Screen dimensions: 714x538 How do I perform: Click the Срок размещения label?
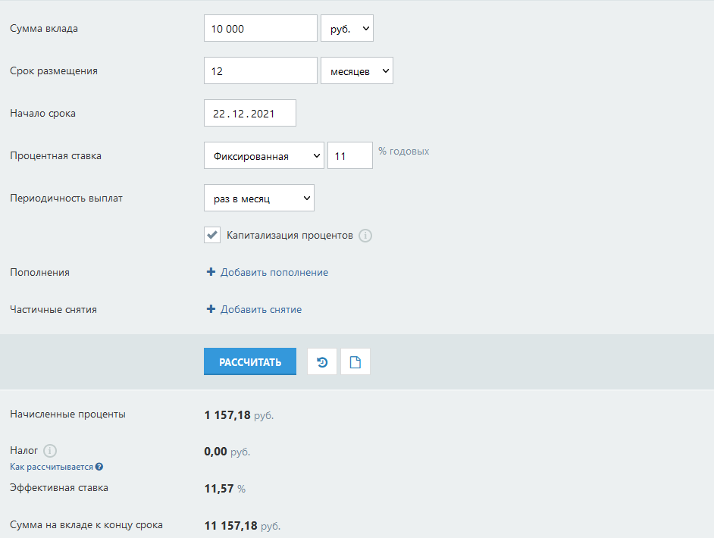click(x=54, y=71)
